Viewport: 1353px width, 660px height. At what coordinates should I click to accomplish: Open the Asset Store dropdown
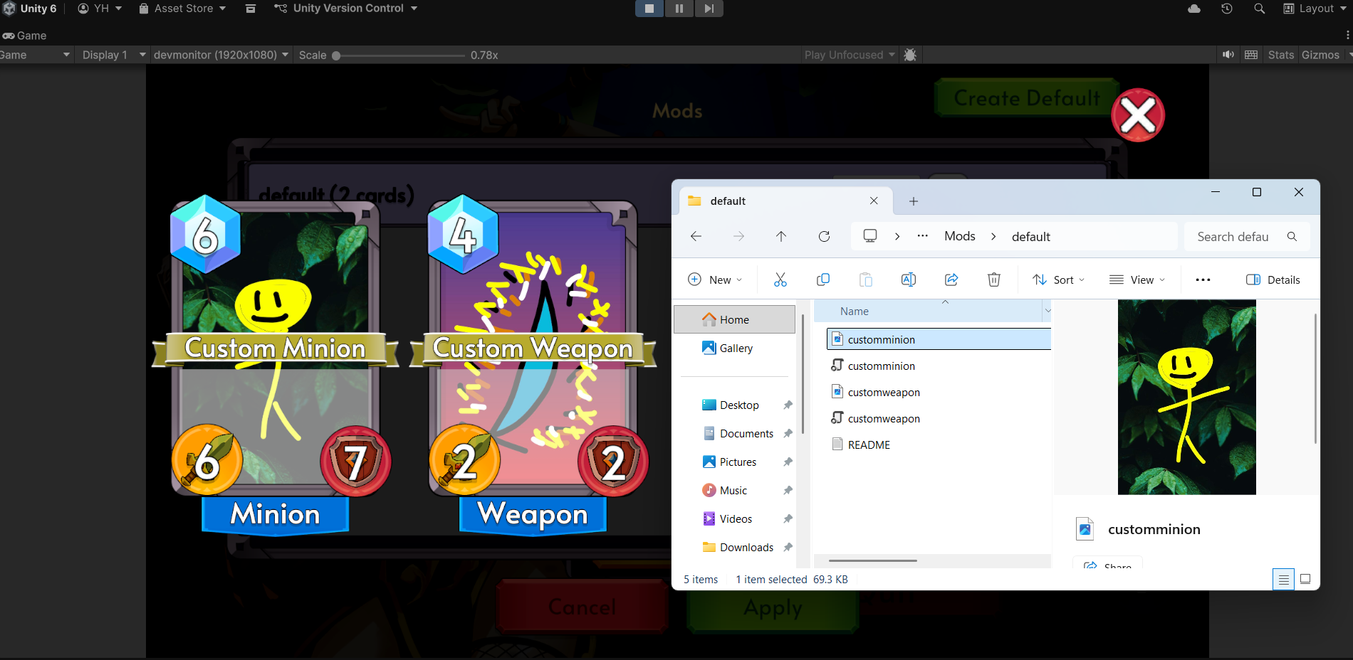182,9
